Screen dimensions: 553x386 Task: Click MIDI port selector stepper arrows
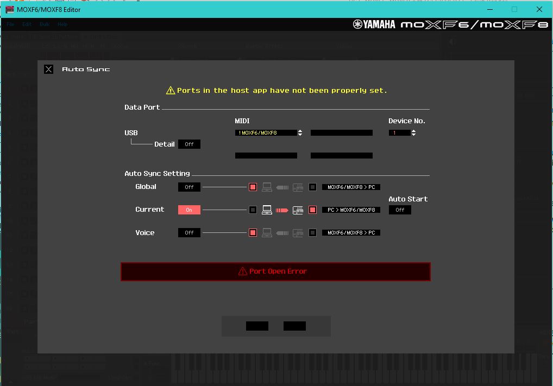point(300,133)
